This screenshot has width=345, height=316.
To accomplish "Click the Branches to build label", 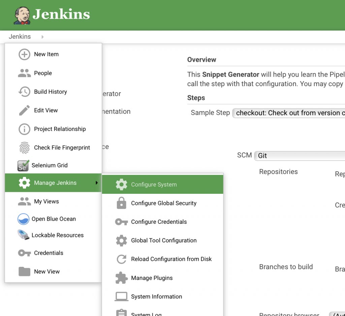I will coord(286,267).
